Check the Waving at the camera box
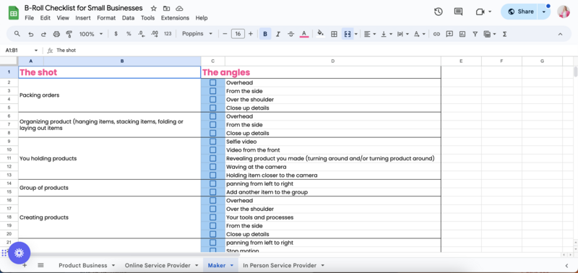Screen dimensions: 578x273 coord(212,167)
